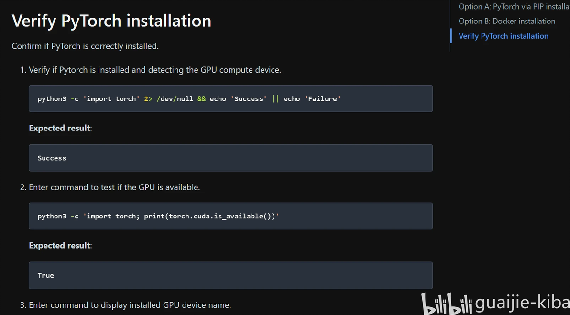Click the True expected output block

230,275
